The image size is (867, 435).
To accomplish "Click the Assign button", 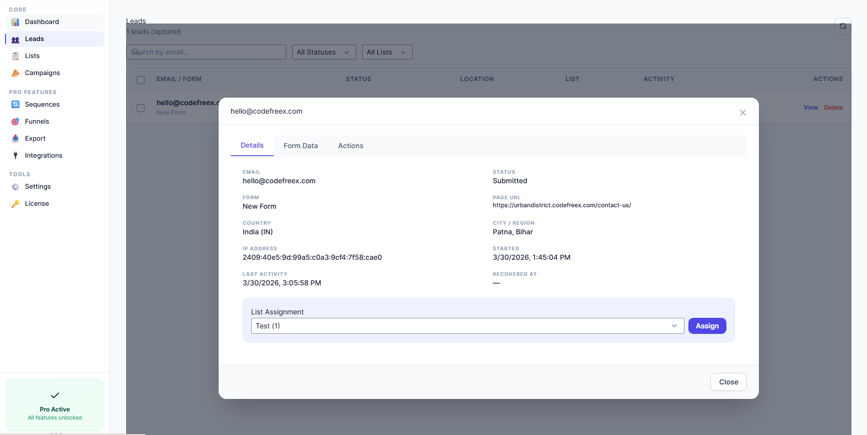I will click(x=707, y=326).
